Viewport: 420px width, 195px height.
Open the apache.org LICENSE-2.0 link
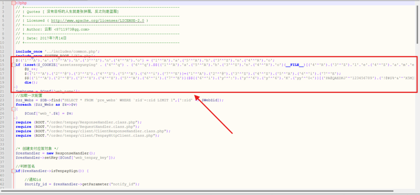98,20
